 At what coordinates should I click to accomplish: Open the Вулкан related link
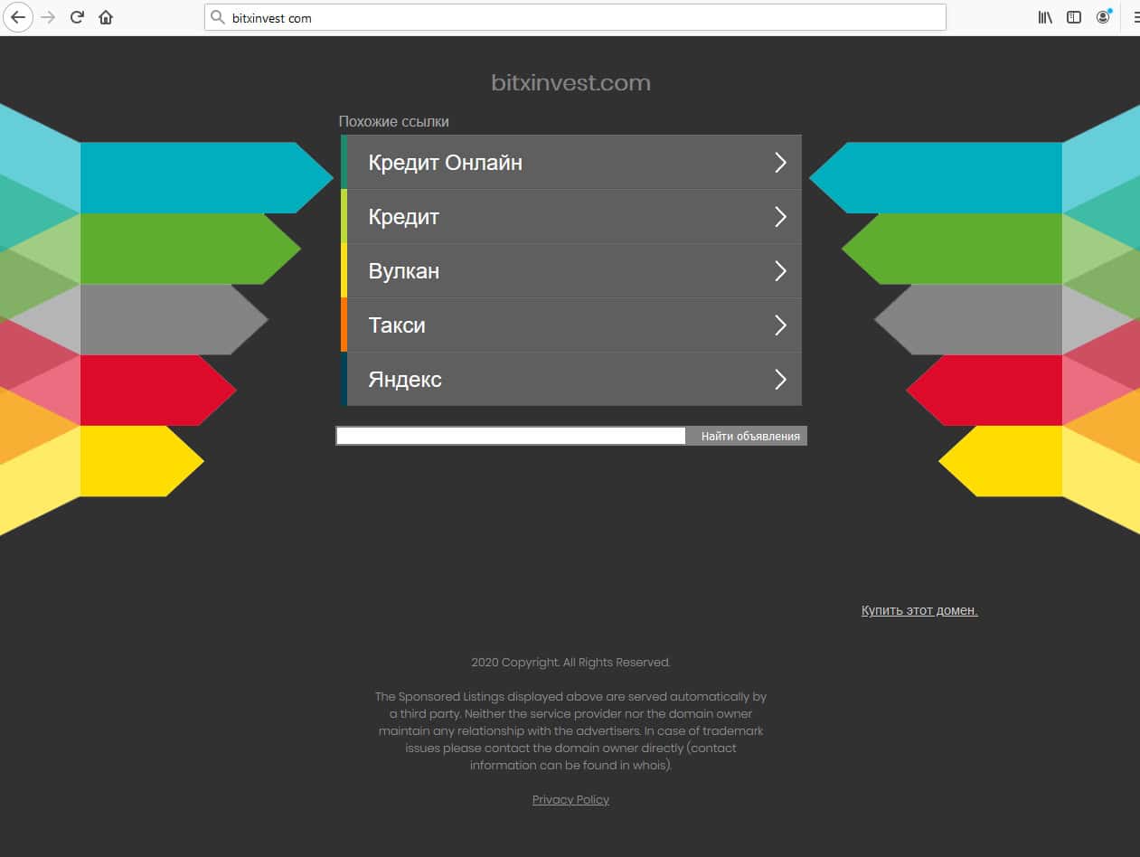coord(571,270)
